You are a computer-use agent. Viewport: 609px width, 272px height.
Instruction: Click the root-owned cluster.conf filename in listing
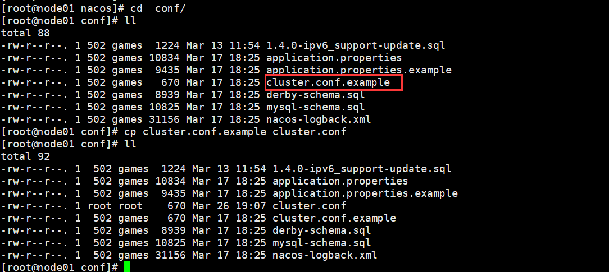coord(309,206)
